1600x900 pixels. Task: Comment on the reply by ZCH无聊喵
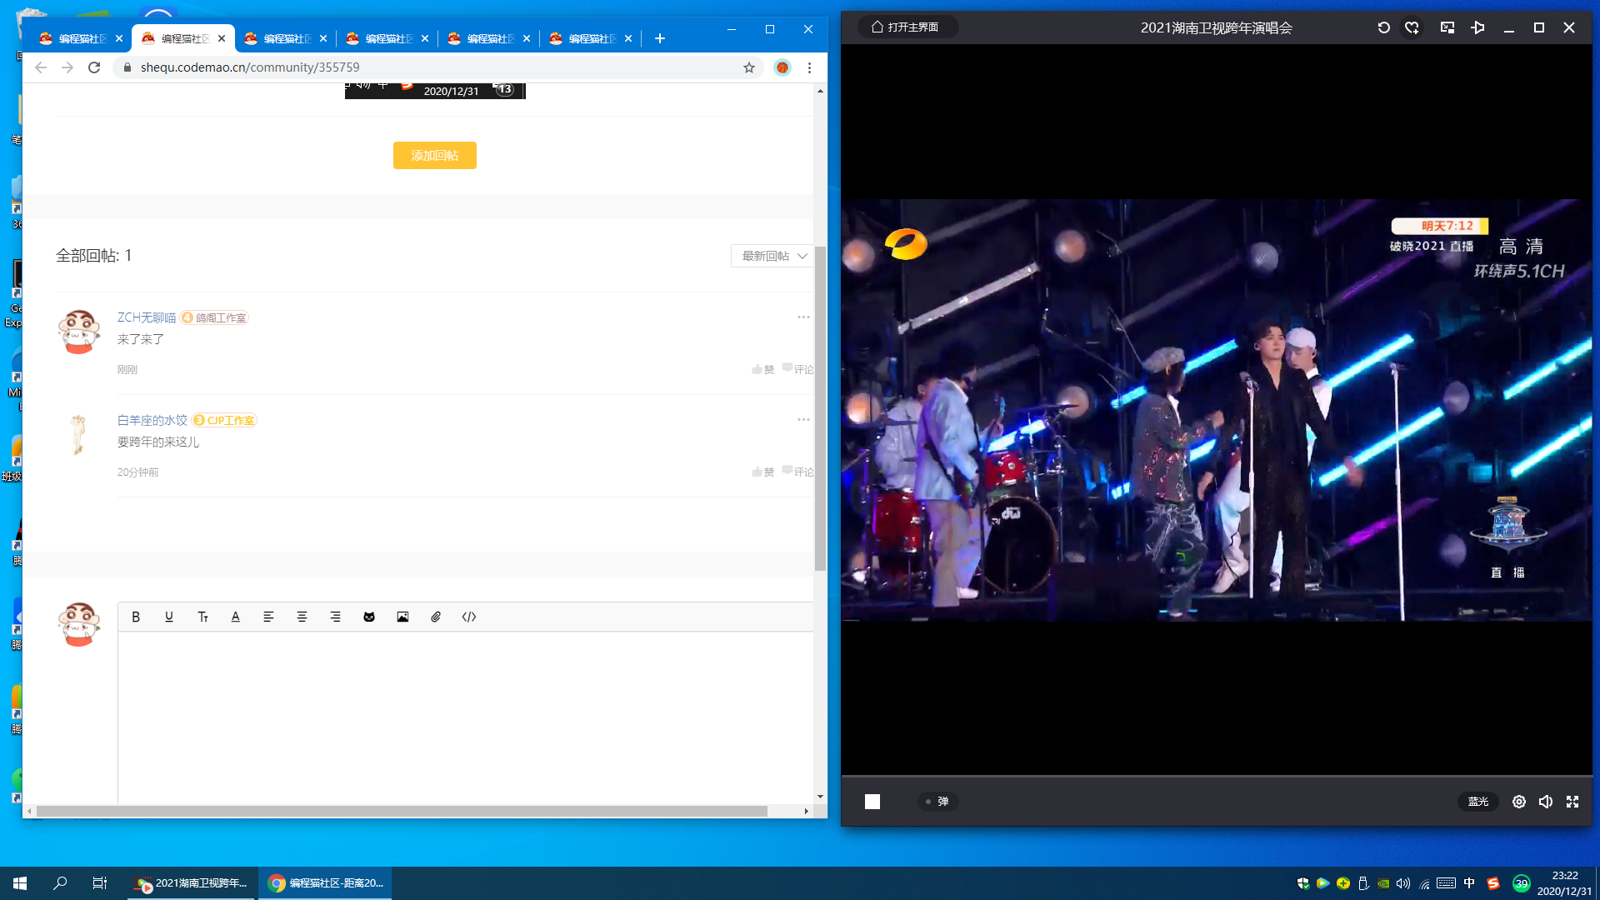pyautogui.click(x=798, y=369)
